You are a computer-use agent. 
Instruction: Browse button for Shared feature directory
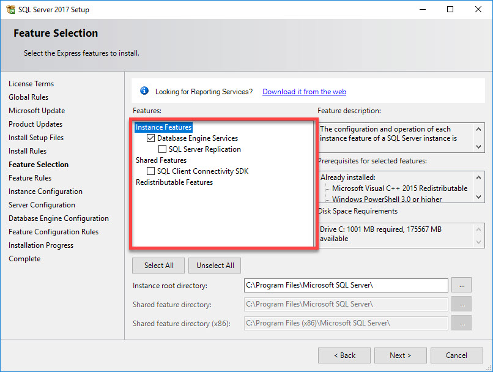click(462, 304)
